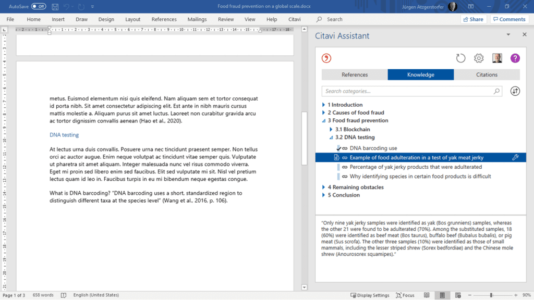Viewport: 534px width, 300px height.
Task: Open Citavi Assistant settings gear
Action: [x=478, y=58]
